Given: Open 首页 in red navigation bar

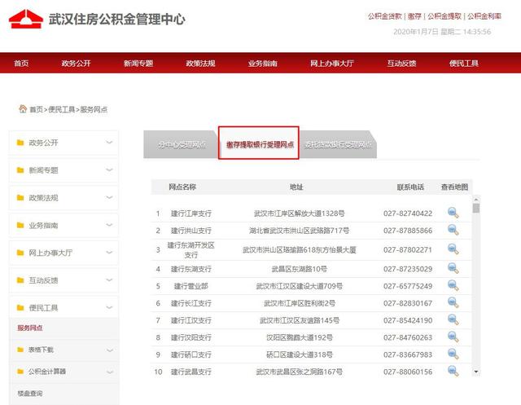Looking at the screenshot, I should click(x=21, y=64).
